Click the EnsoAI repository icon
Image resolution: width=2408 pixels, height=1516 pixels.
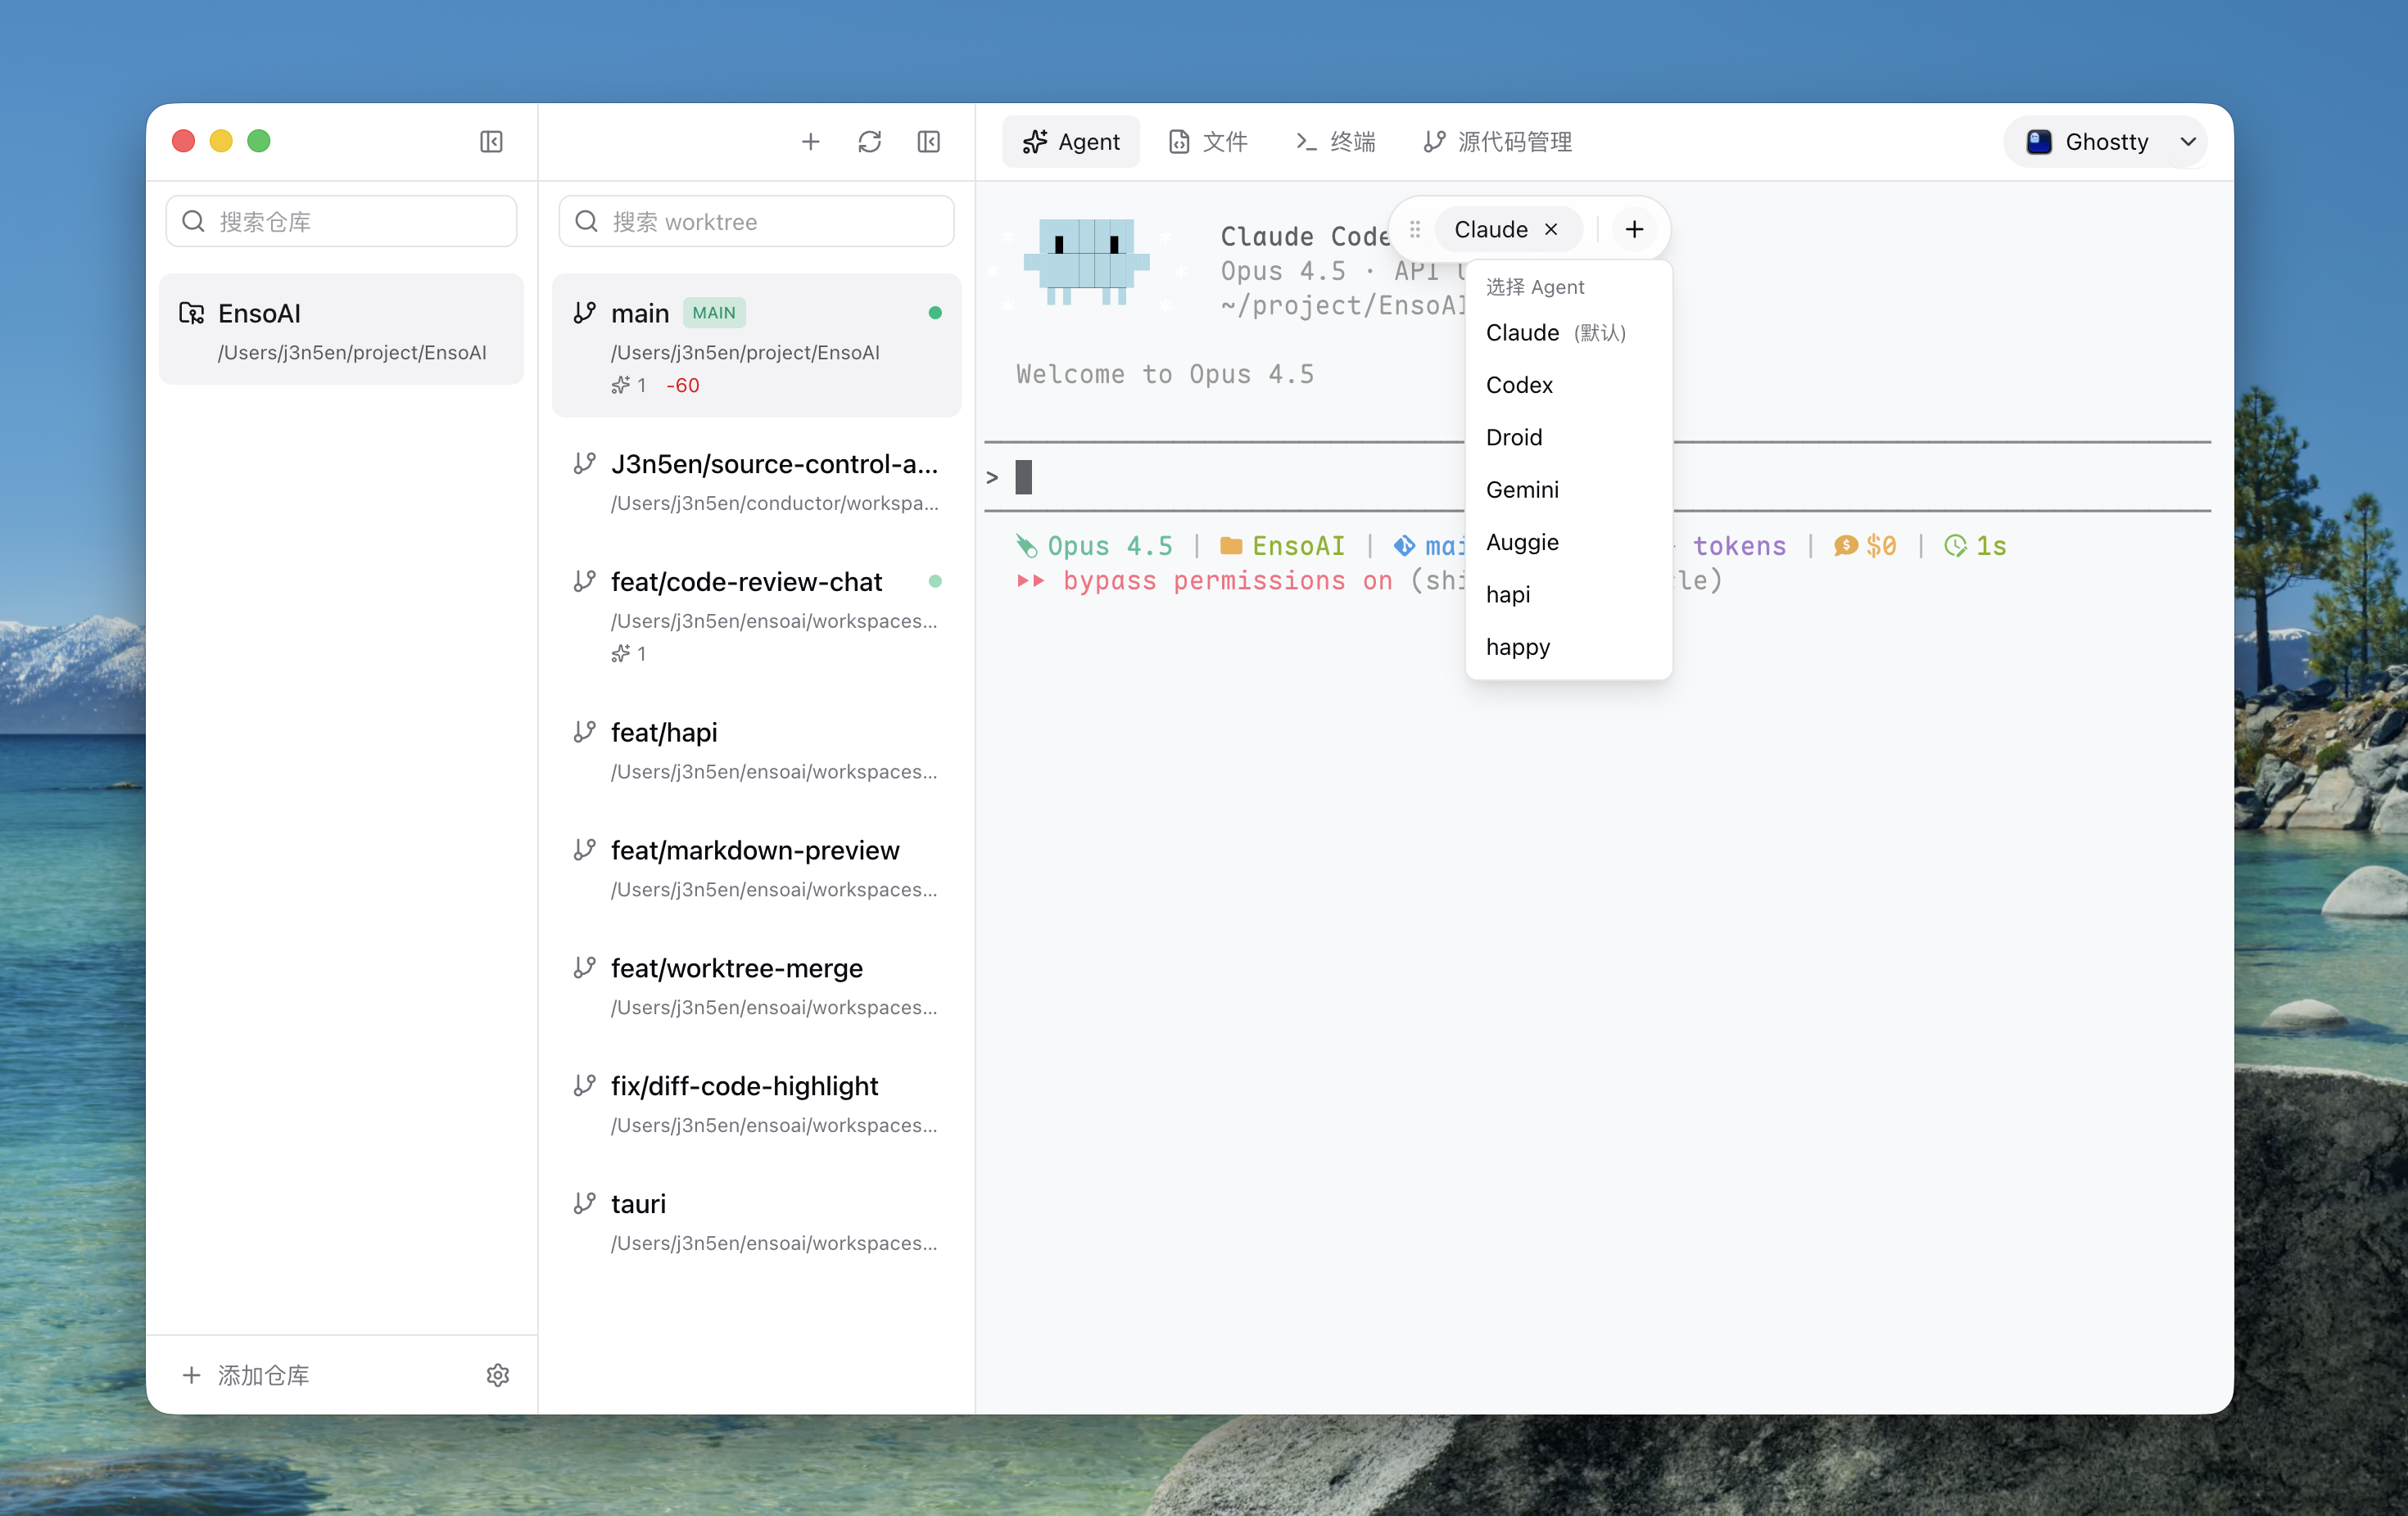click(x=190, y=313)
